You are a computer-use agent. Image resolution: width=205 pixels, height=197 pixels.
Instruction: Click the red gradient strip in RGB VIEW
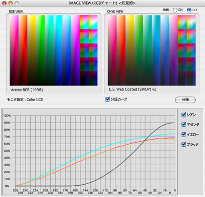pos(23,50)
